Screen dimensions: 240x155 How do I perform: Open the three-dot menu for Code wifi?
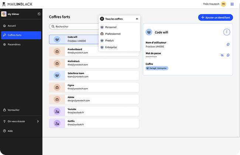coord(227,32)
